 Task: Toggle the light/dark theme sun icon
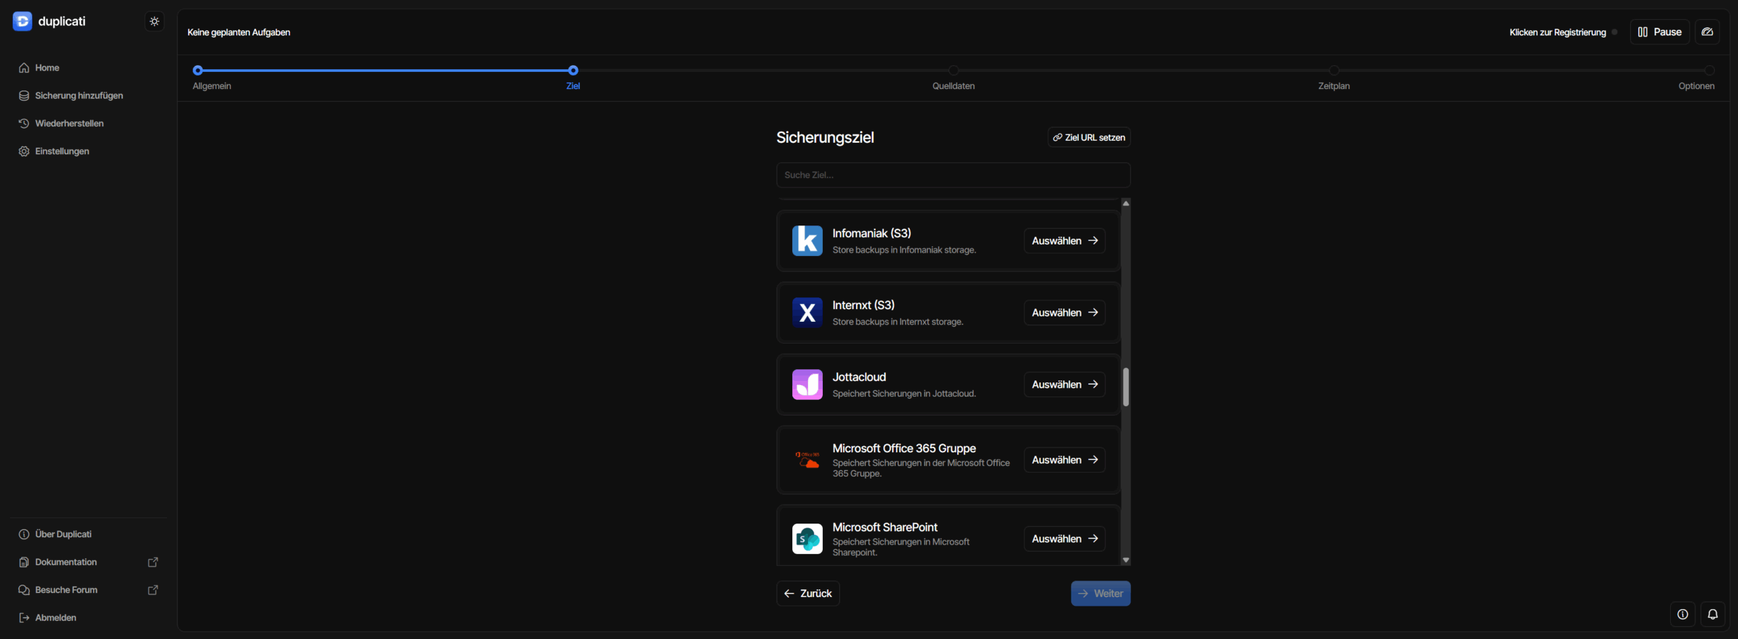154,22
